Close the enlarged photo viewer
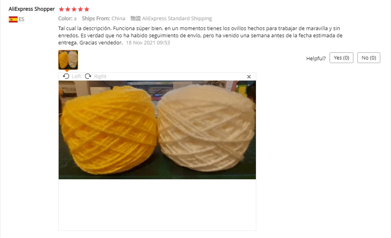 249,77
